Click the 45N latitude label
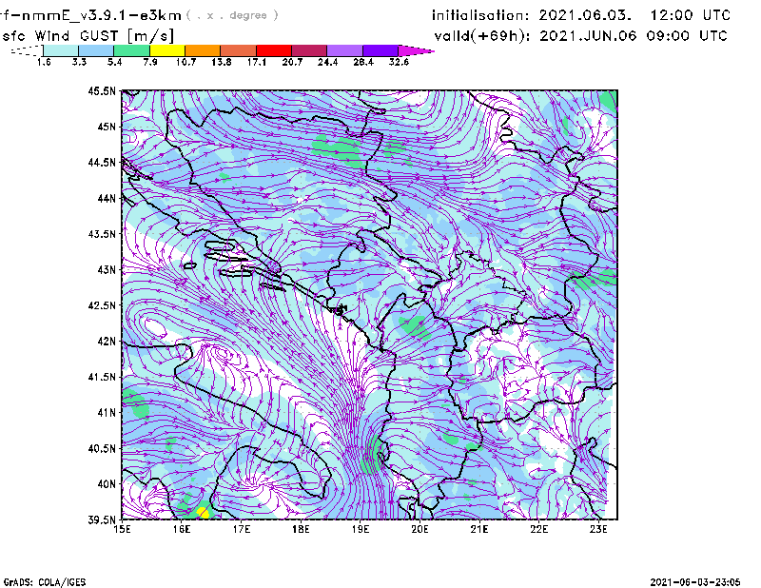 [x=107, y=127]
